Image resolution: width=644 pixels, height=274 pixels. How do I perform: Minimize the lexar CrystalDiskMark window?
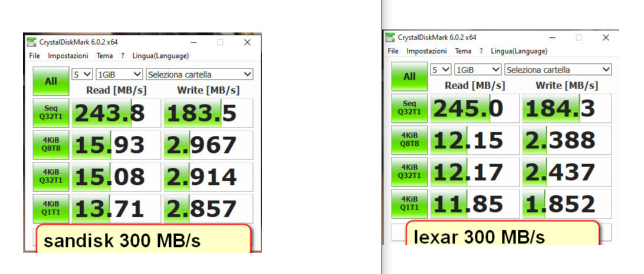pos(552,37)
